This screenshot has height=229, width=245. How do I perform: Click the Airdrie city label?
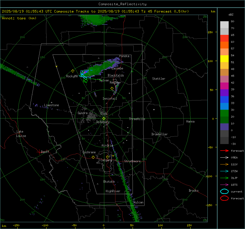coord(107,145)
